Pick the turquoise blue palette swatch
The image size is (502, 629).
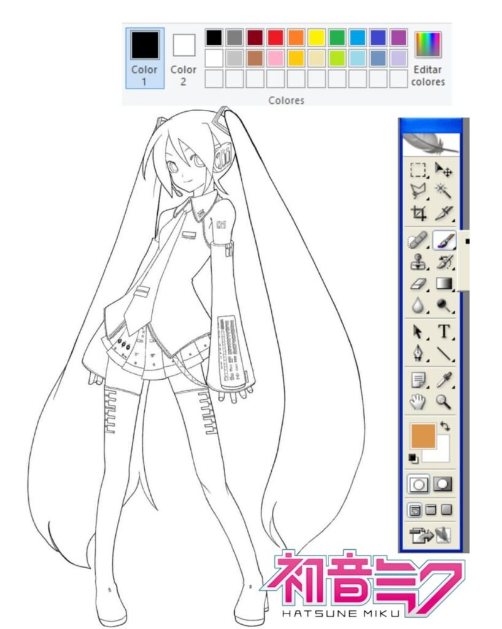[x=357, y=37]
